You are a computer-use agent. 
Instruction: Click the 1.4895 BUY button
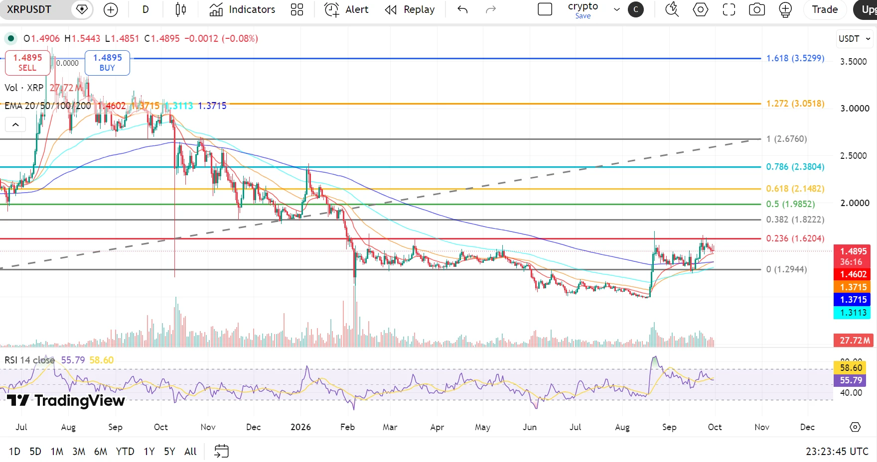click(107, 63)
